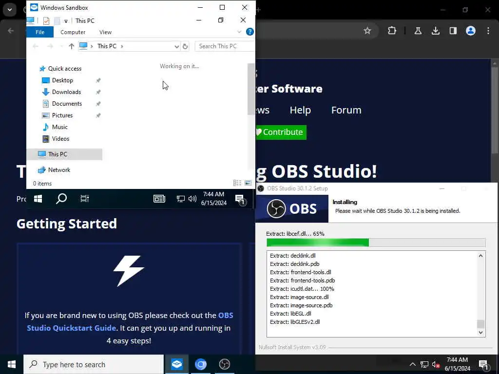Click the Back arrow in File Explorer
Viewport: 499px width, 374px height.
point(35,46)
